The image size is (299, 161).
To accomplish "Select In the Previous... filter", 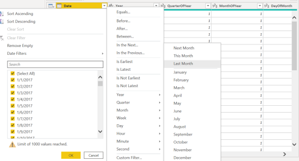I will [x=130, y=53].
